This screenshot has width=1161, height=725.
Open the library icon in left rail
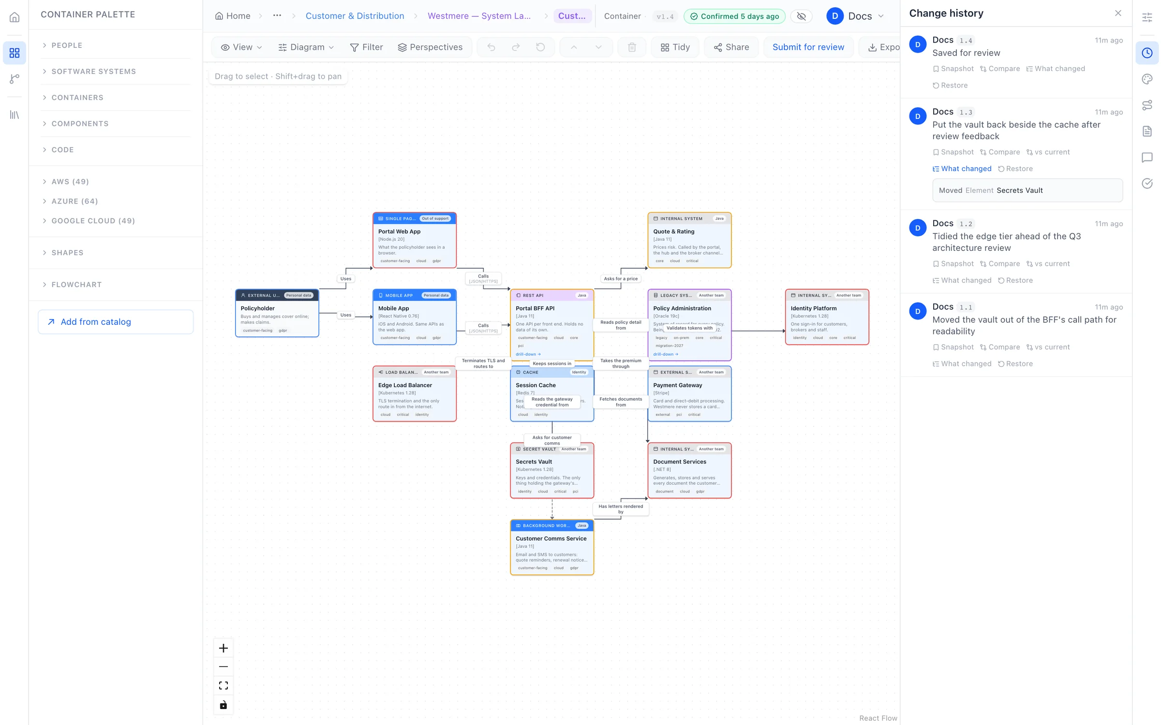click(15, 115)
